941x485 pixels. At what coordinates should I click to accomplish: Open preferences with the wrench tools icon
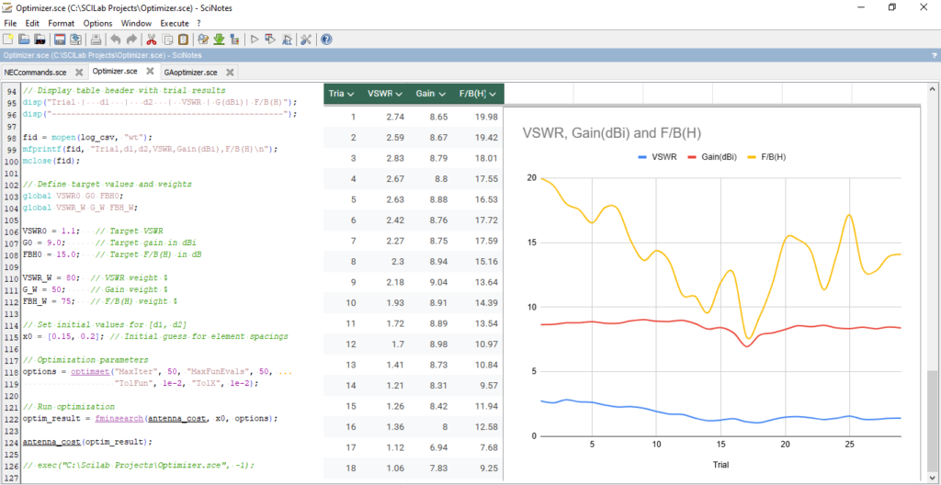(306, 39)
